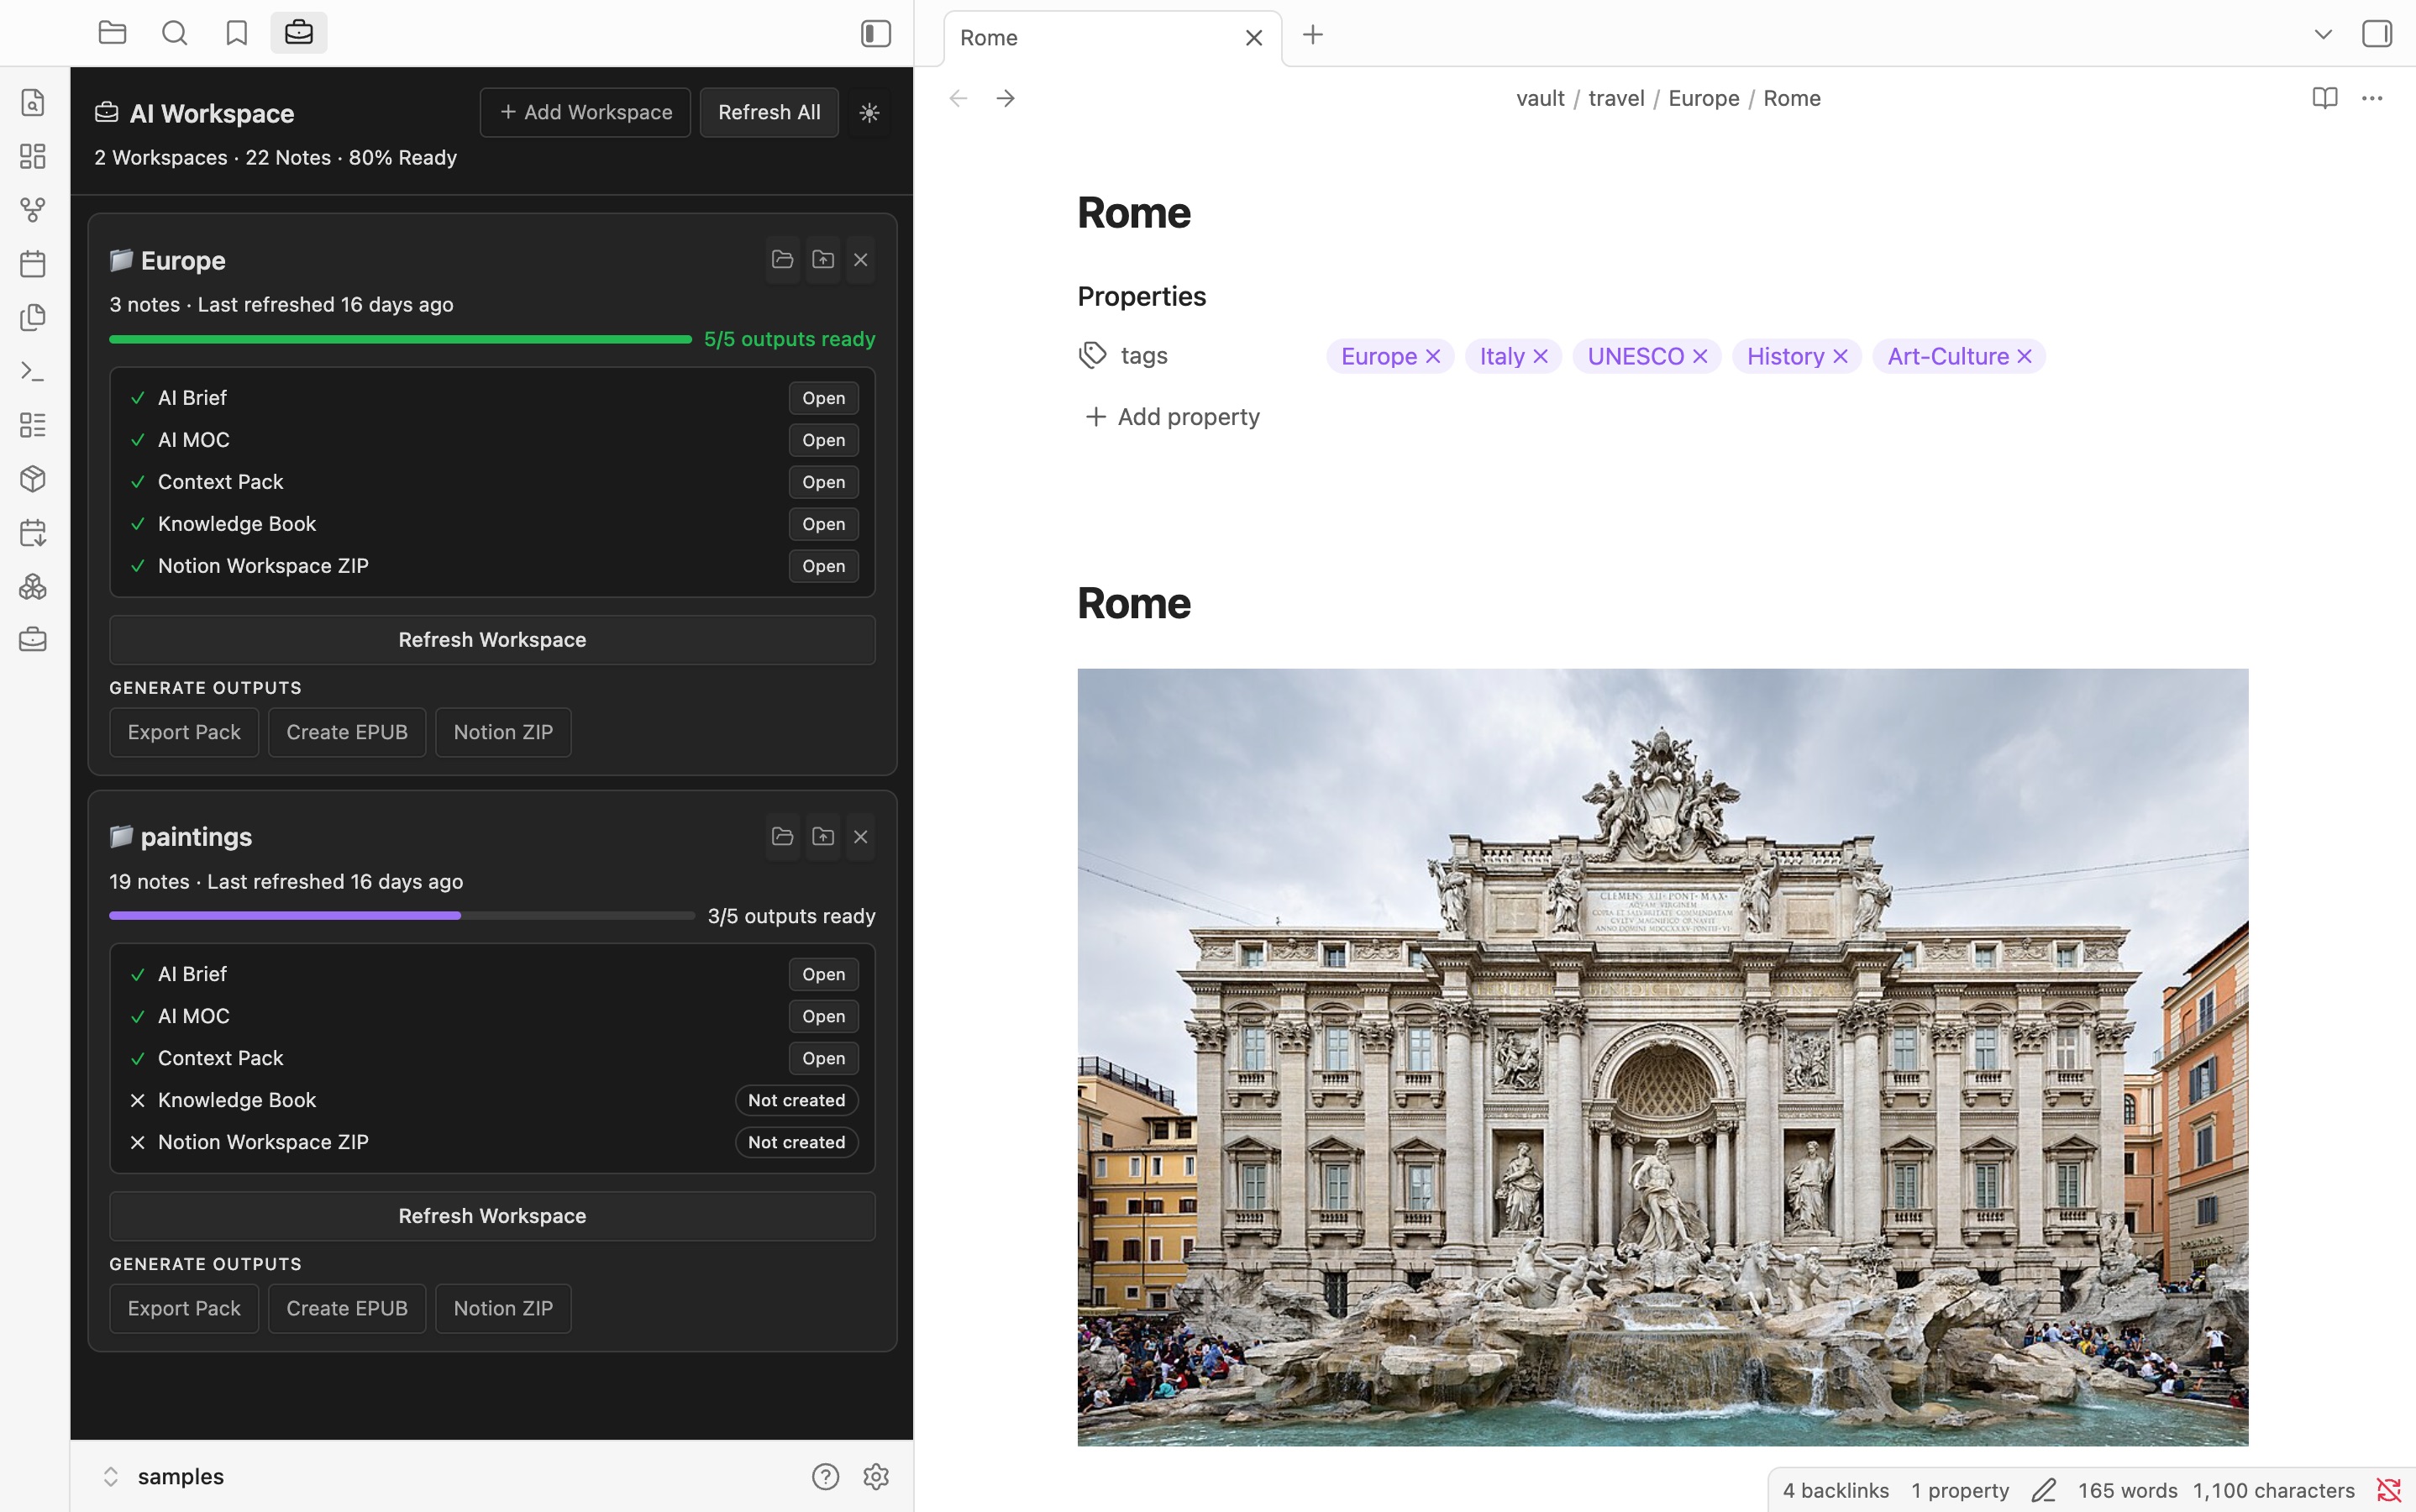Viewport: 2416px width, 1512px height.
Task: Open the bookmarks icon in top toolbar
Action: 236,33
